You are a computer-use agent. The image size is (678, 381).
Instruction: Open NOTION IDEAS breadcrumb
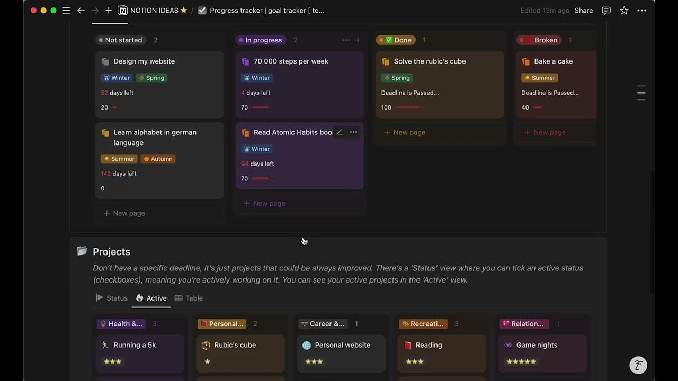(x=153, y=11)
